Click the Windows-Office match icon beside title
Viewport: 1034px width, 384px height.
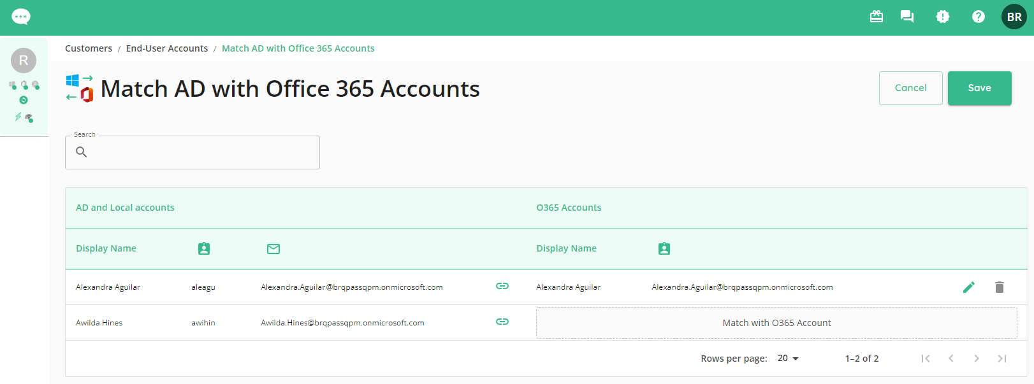tap(80, 89)
